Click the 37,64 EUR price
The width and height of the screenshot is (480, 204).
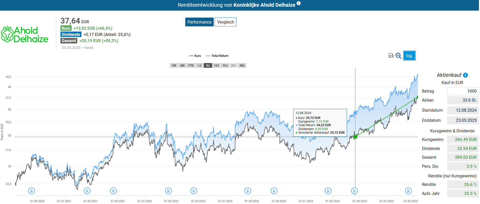point(75,21)
